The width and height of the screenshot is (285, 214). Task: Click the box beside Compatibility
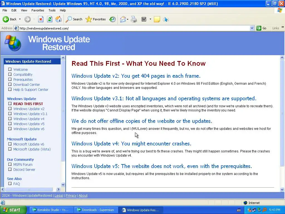coord(10,74)
